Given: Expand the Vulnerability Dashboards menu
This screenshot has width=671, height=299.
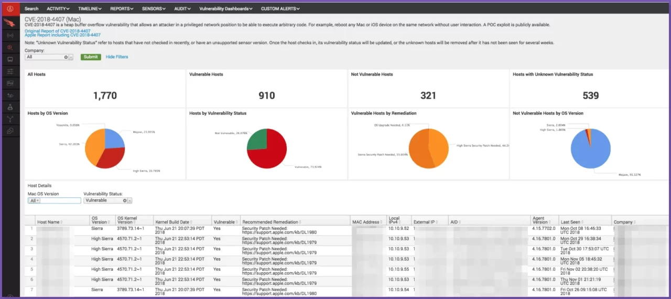Looking at the screenshot, I should [x=226, y=8].
